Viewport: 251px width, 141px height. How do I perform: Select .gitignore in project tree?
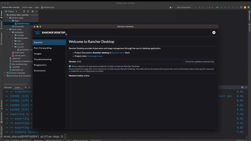pyautogui.click(x=15, y=58)
